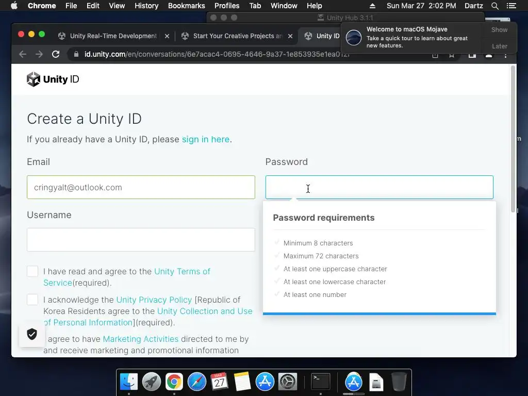
Task: Click the page's vertical scrollbar
Action: coord(513,138)
